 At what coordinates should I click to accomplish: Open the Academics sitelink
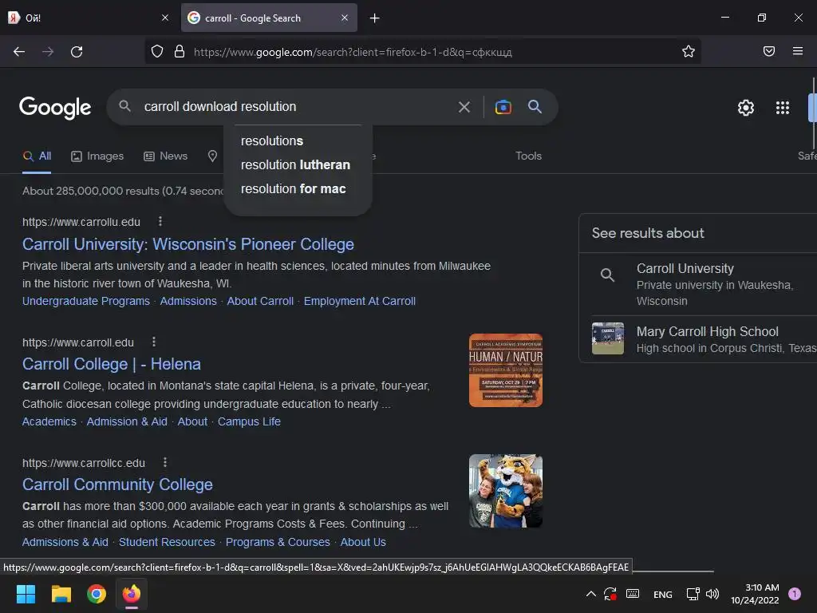point(49,421)
